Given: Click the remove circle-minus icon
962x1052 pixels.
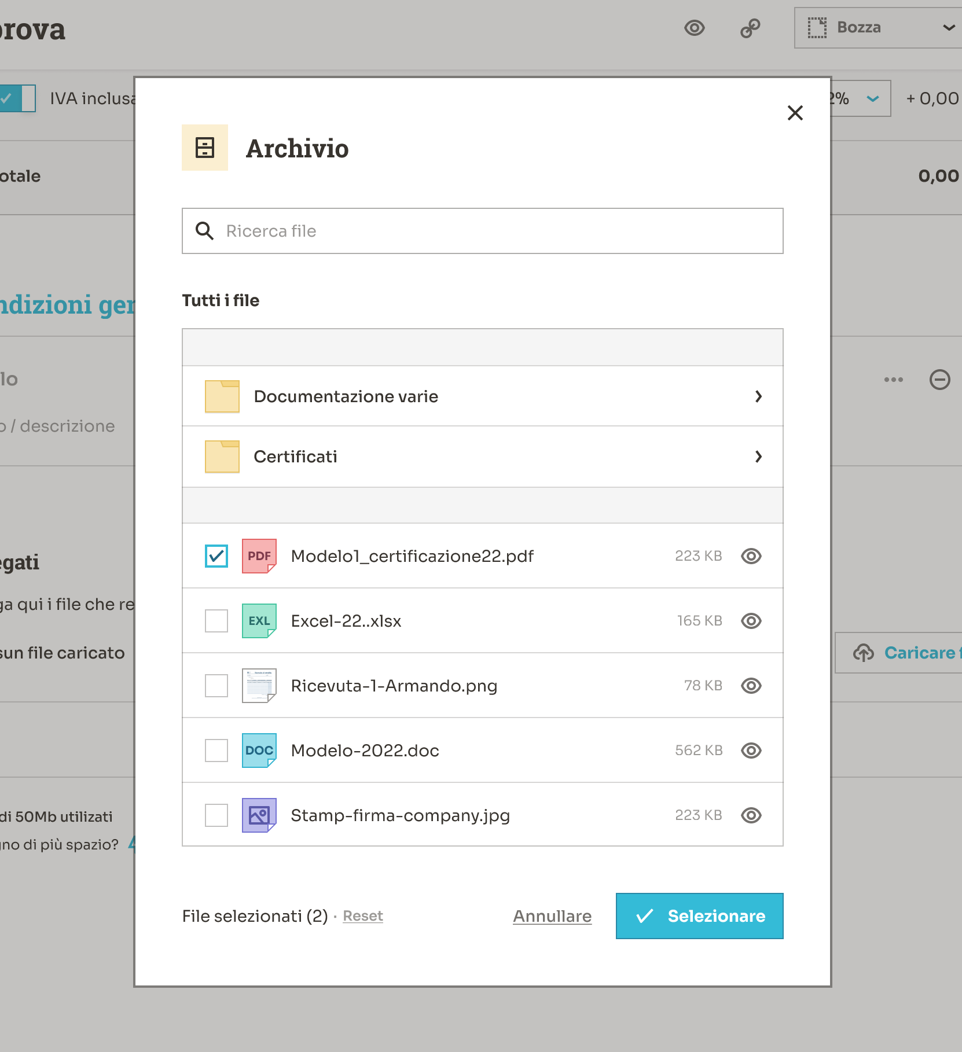Looking at the screenshot, I should [939, 380].
